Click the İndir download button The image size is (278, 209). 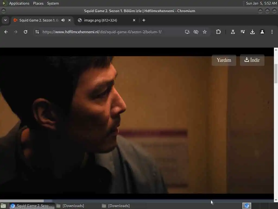point(252,60)
